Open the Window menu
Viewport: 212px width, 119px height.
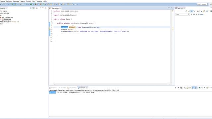pyautogui.click(x=39, y=1)
